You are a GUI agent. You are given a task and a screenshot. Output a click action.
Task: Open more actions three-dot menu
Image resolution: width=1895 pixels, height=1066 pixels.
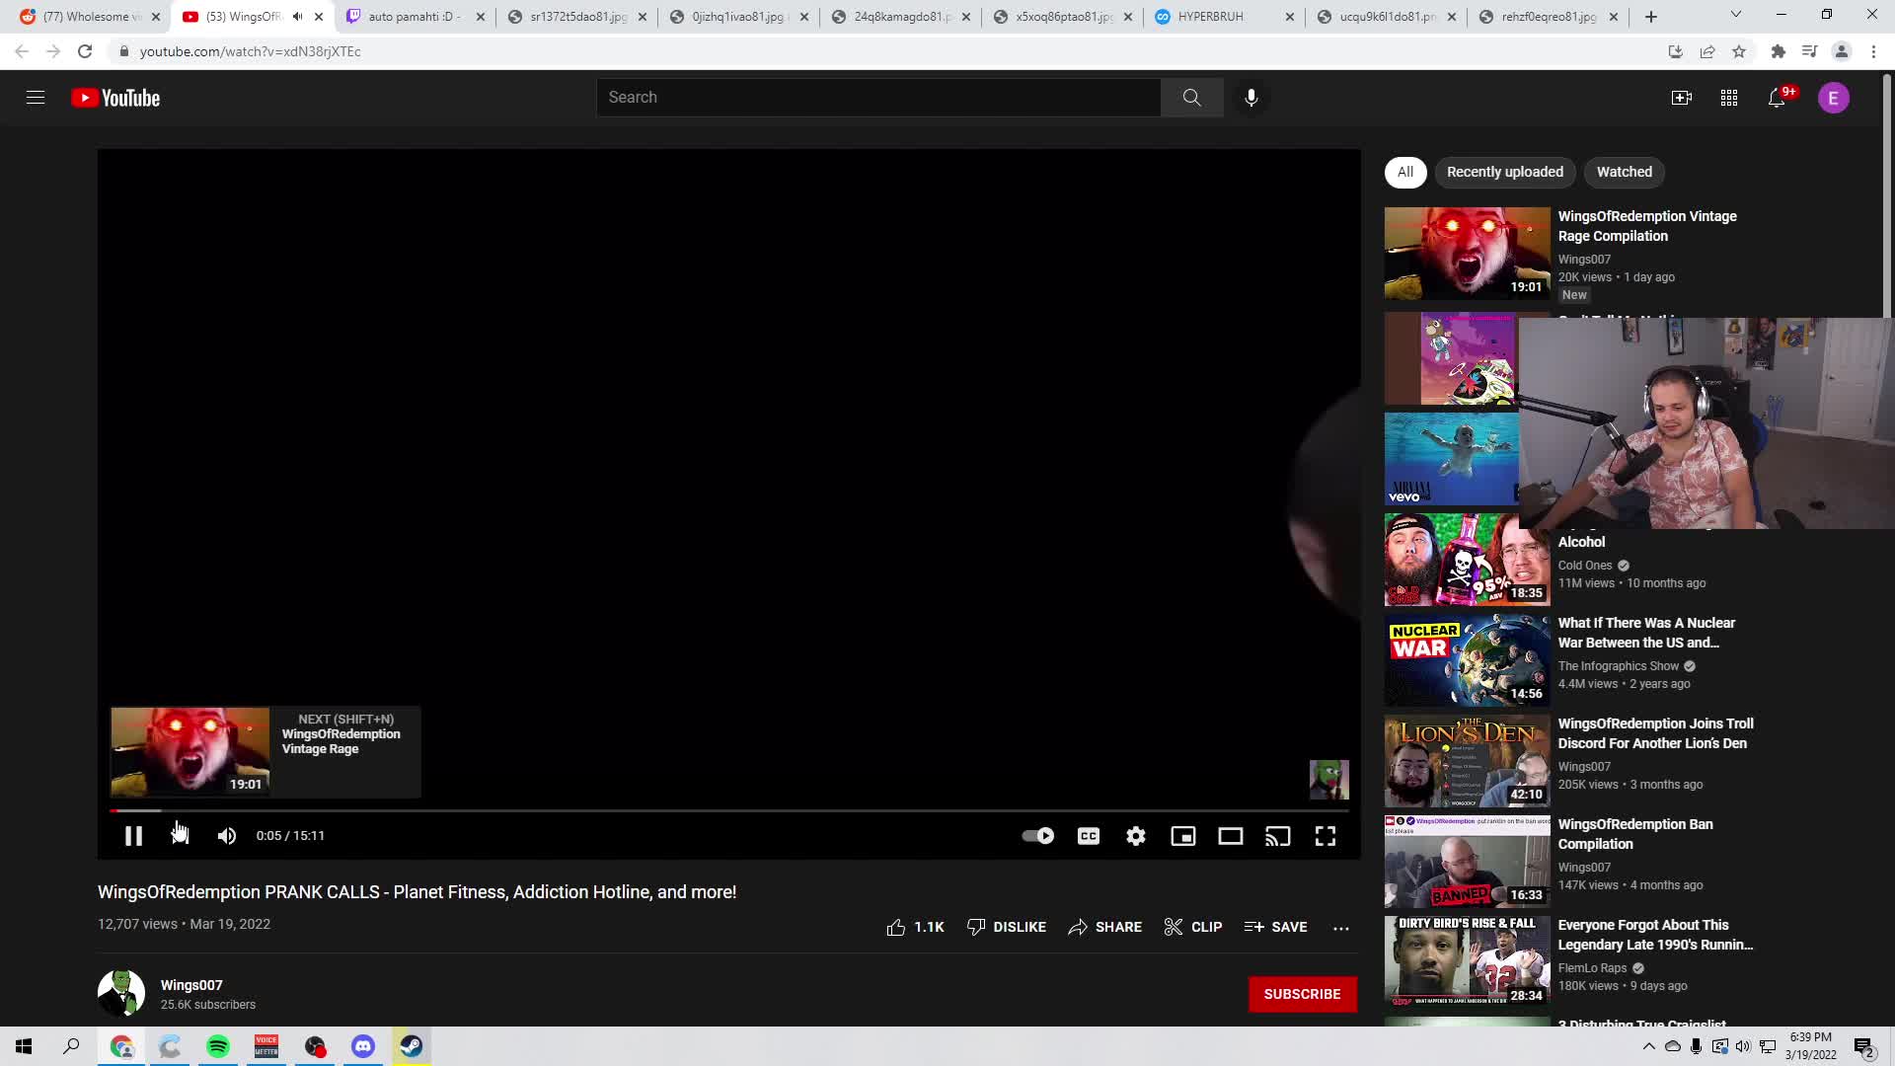point(1340,927)
